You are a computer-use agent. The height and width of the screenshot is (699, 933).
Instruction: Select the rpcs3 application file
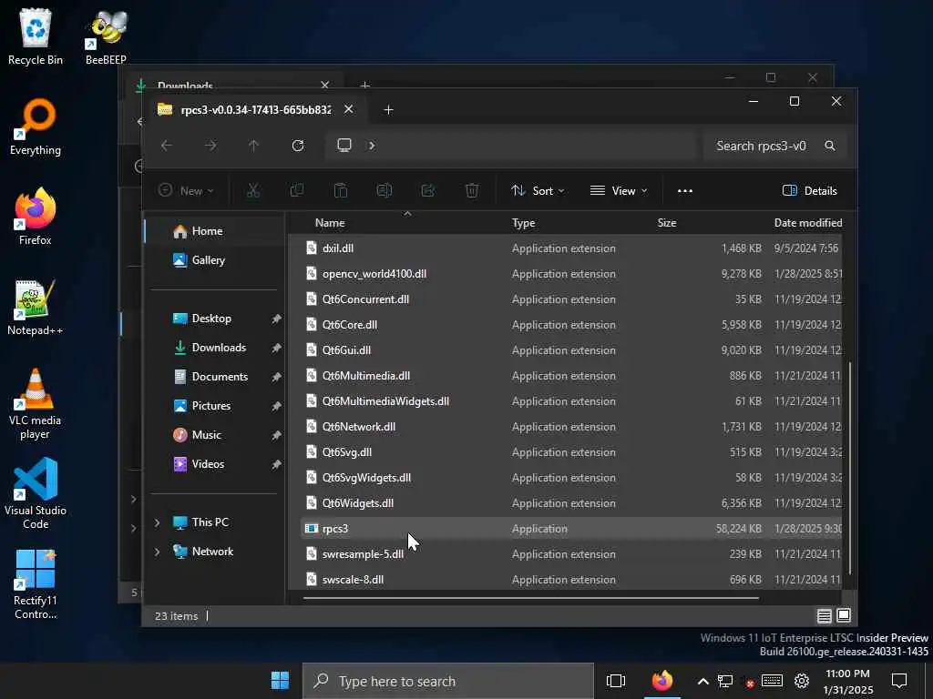pos(570,529)
